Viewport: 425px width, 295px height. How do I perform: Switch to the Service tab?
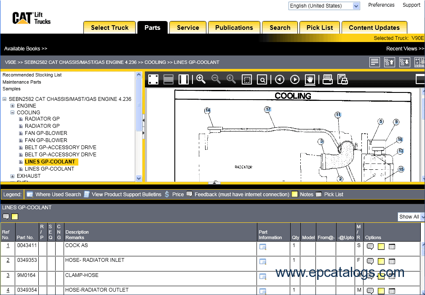[188, 28]
